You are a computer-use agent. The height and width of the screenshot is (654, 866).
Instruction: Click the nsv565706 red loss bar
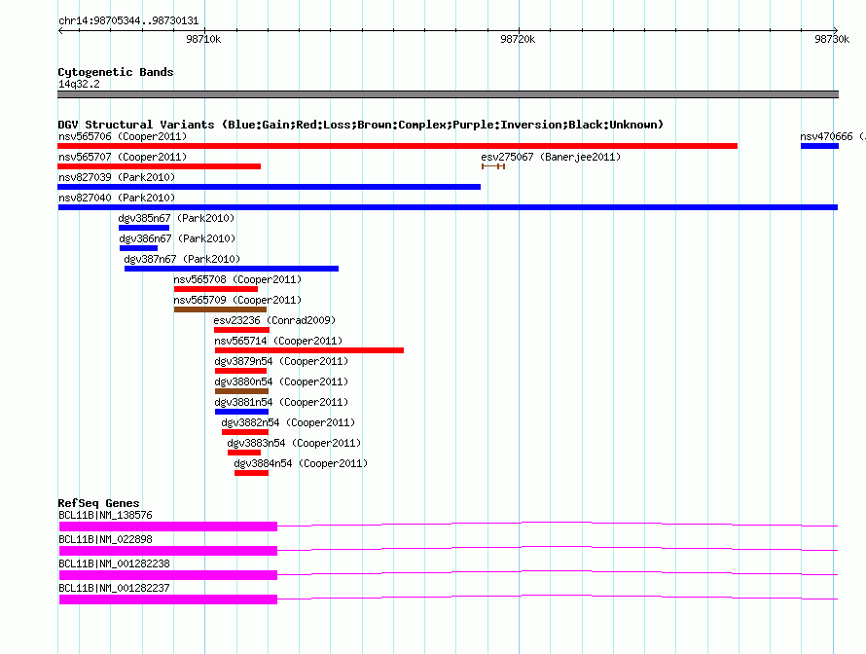pyautogui.click(x=397, y=146)
